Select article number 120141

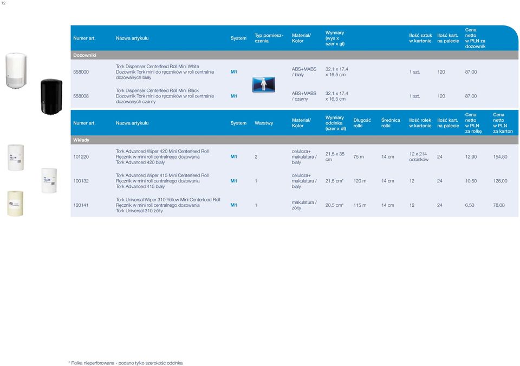[81, 205]
